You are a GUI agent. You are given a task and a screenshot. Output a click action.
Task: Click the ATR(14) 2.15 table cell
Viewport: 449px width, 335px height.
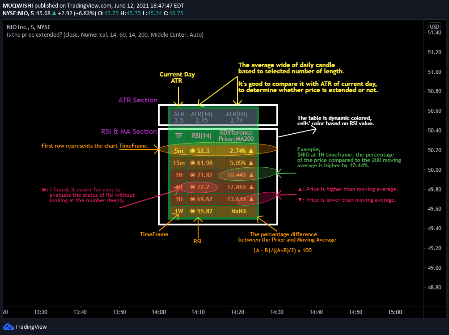pyautogui.click(x=202, y=117)
